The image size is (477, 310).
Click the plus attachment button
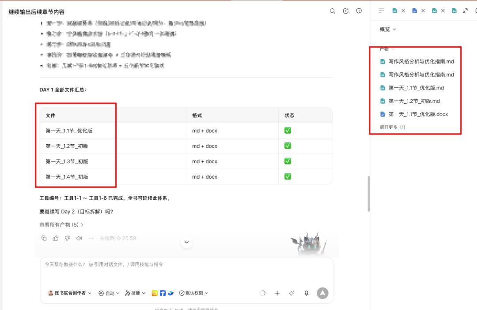(277, 293)
